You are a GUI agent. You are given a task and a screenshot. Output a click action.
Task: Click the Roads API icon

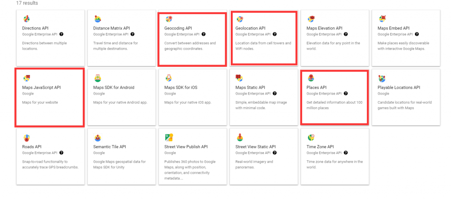pyautogui.click(x=26, y=138)
